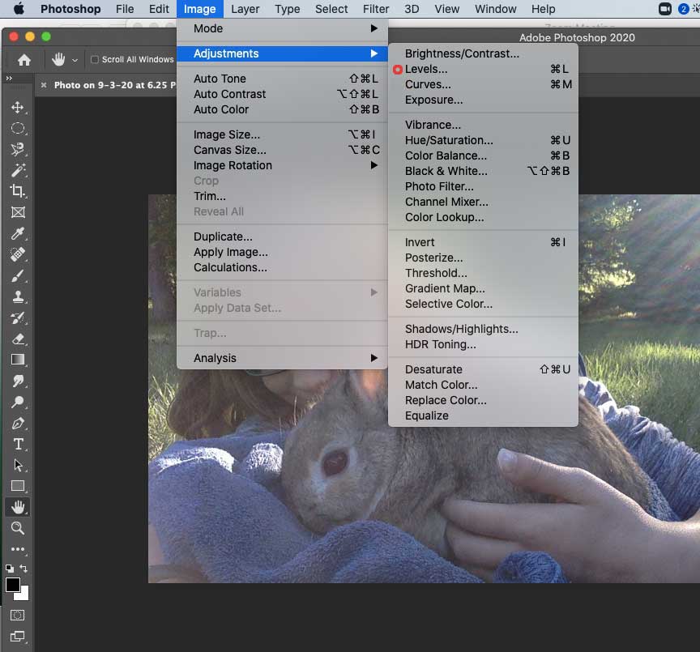Select the Zoom tool

coord(18,528)
